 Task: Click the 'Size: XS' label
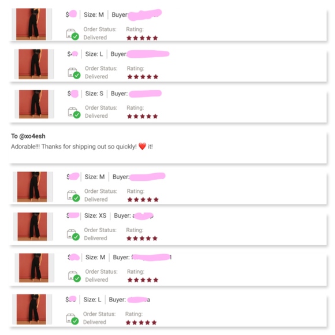pyautogui.click(x=95, y=215)
